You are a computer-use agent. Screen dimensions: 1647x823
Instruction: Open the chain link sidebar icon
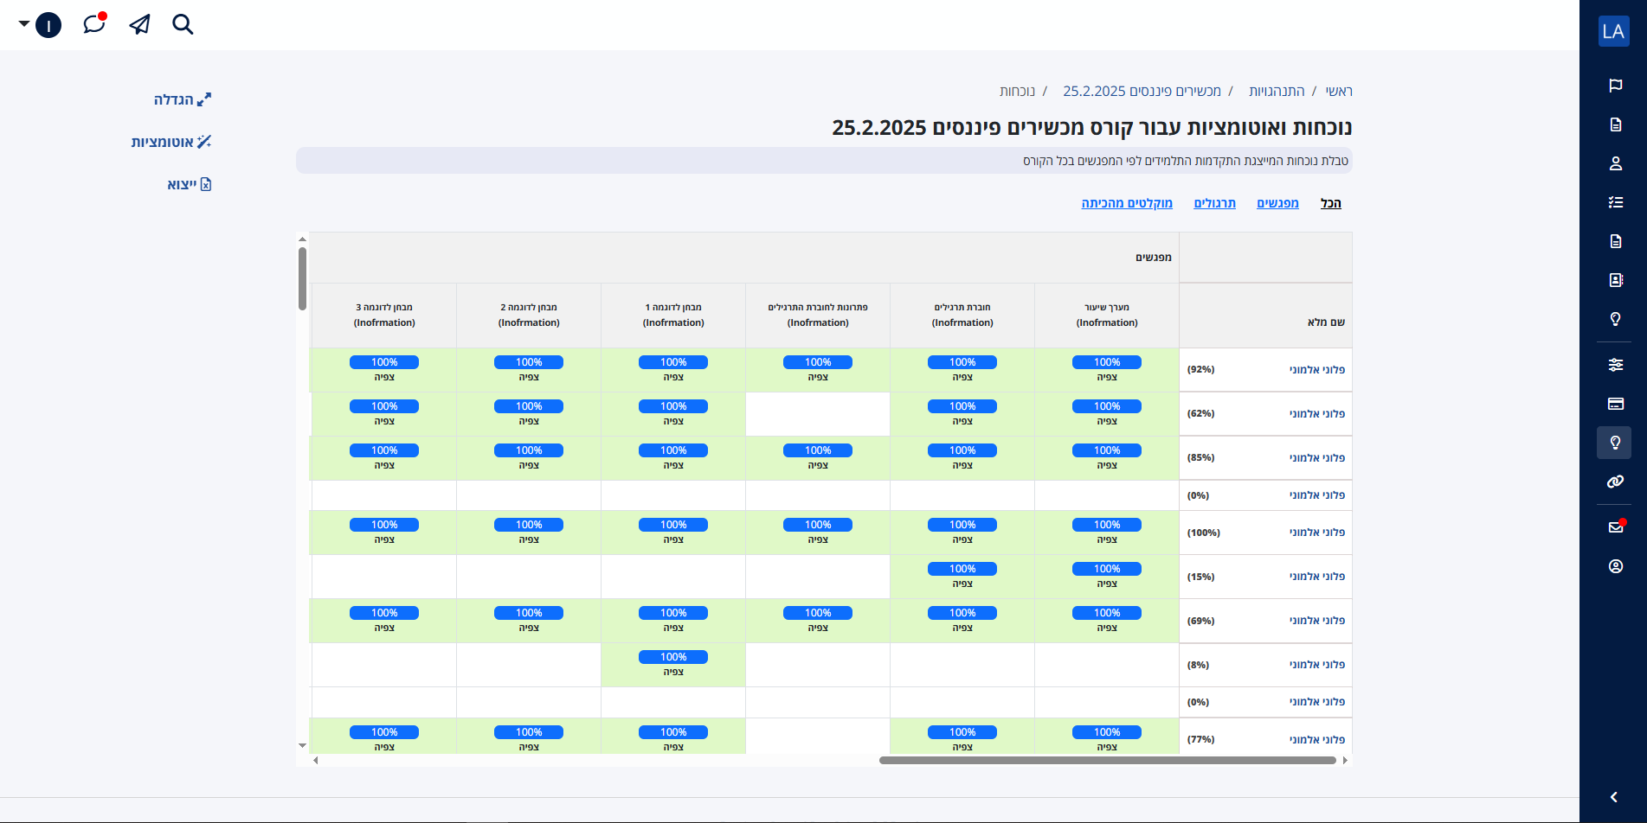coord(1615,482)
